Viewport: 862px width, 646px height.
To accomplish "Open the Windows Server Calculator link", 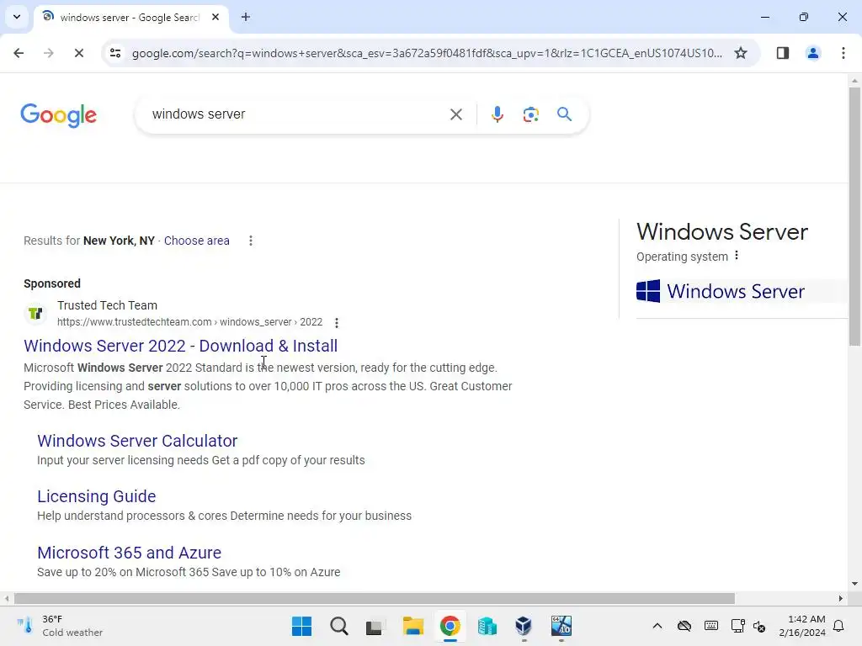I will point(137,441).
